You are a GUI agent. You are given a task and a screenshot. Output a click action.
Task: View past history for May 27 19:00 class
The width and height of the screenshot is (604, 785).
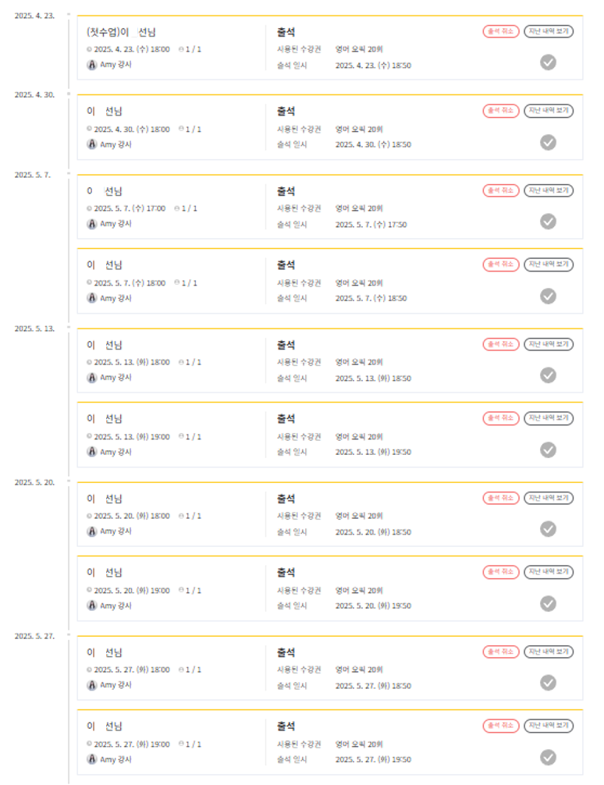[x=548, y=726]
